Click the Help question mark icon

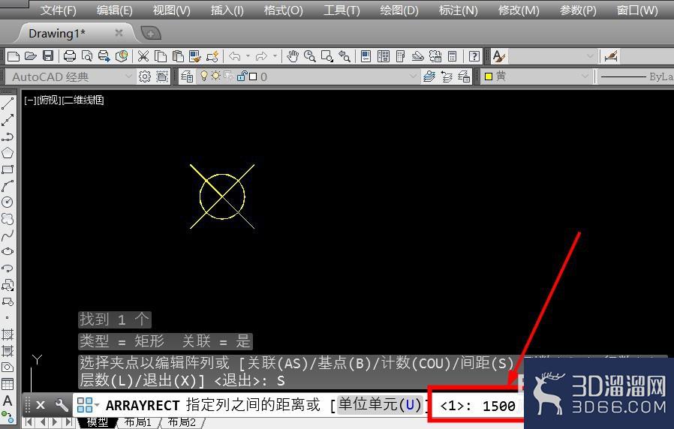(474, 56)
